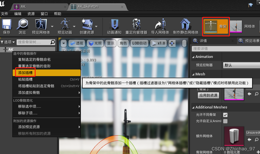The width and height of the screenshot is (260, 154).
Task: Open the 窗口 menu
Action: [44, 14]
